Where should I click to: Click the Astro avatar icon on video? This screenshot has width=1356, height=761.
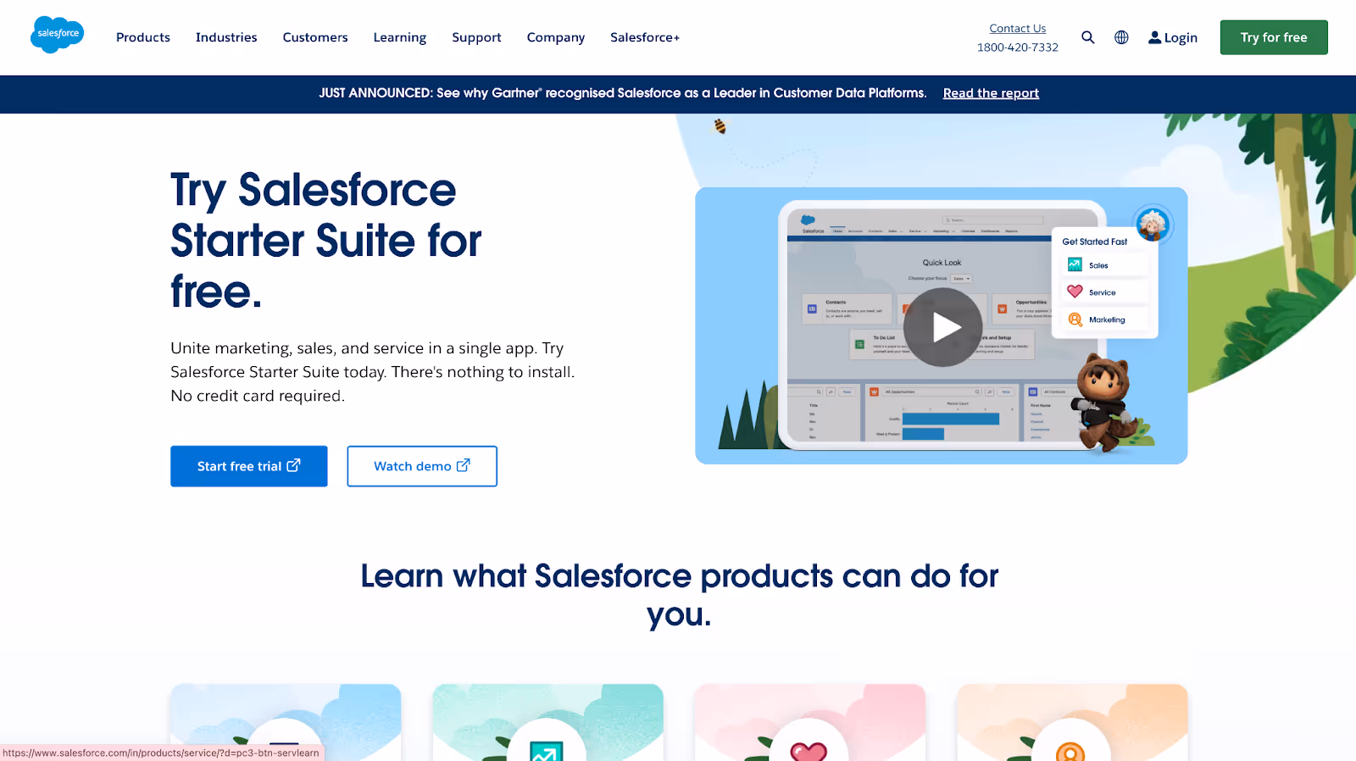click(x=1153, y=225)
